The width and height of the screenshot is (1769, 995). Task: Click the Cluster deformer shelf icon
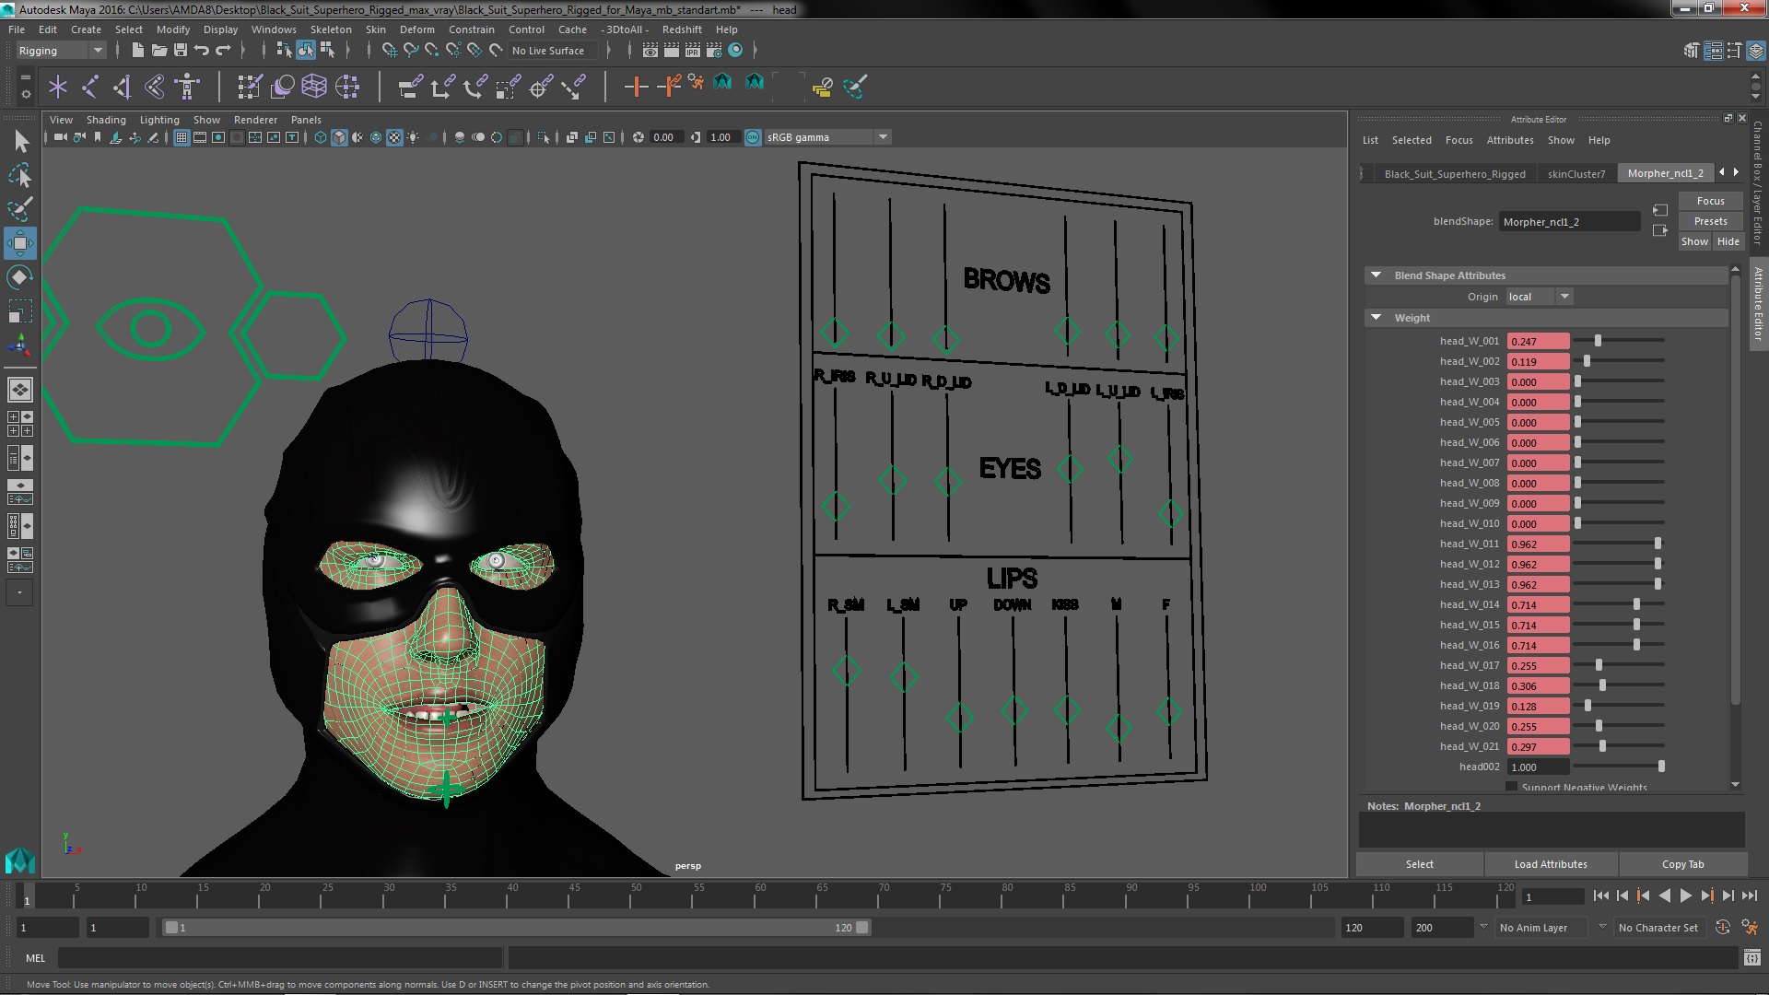(347, 87)
